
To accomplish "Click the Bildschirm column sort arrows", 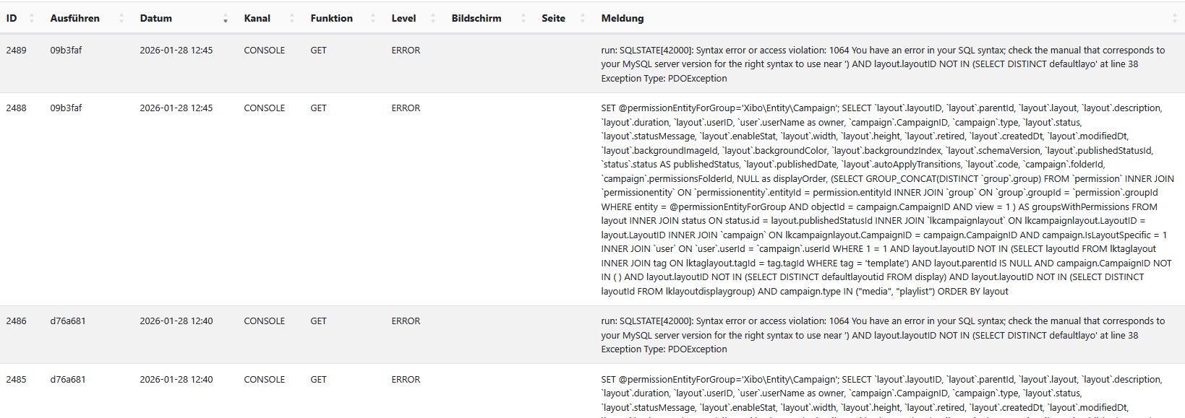I will (523, 19).
